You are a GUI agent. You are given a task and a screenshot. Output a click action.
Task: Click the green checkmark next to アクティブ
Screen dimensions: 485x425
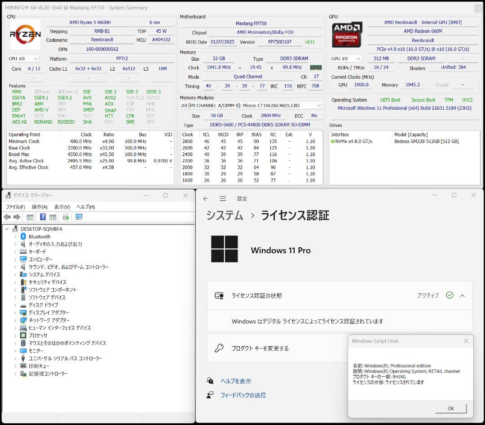click(449, 295)
